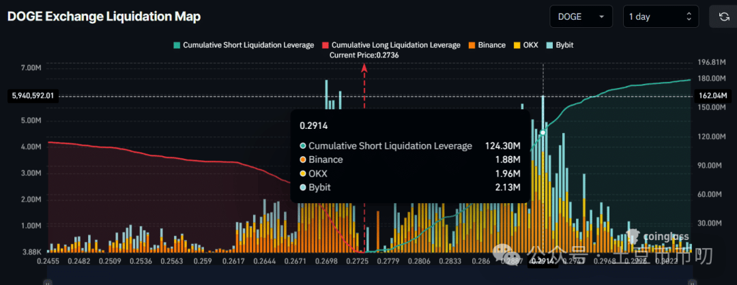Click the refresh chart icon button
Screen dimensions: 737x285
click(x=724, y=16)
